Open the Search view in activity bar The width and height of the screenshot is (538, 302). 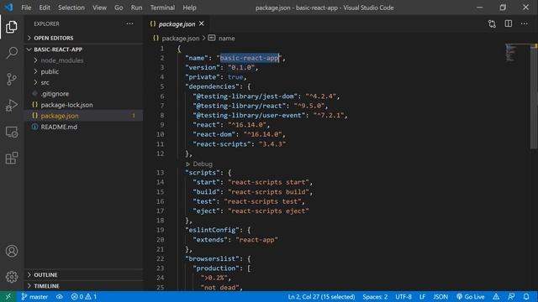[x=11, y=53]
